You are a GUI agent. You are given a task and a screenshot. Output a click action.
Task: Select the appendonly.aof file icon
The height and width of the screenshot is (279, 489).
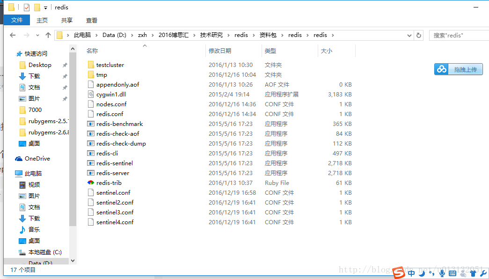click(91, 84)
